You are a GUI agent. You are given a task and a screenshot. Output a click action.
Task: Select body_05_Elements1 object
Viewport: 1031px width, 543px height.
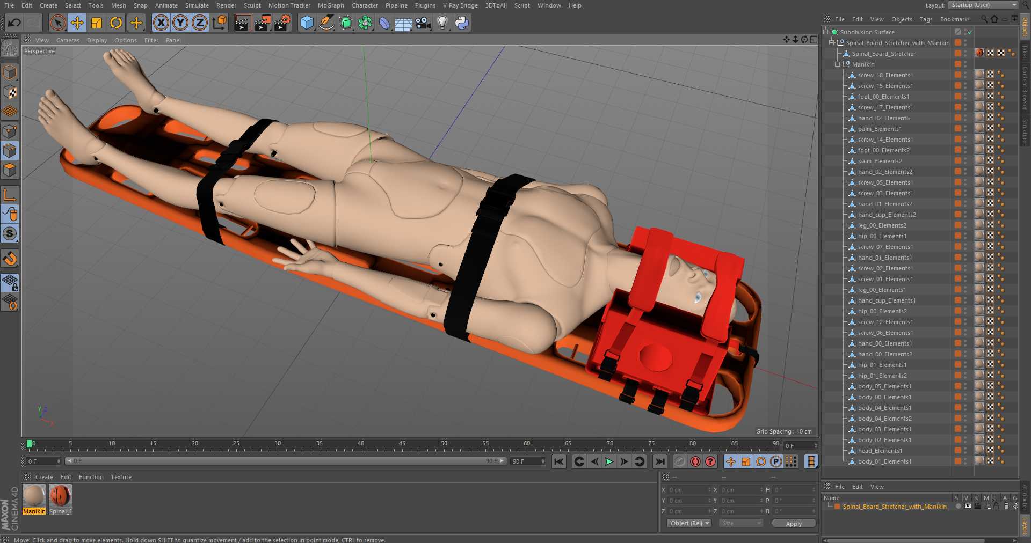pyautogui.click(x=884, y=386)
